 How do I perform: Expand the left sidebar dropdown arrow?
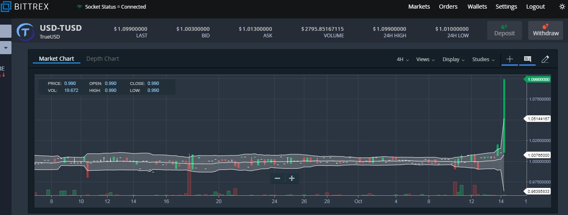pos(6,48)
